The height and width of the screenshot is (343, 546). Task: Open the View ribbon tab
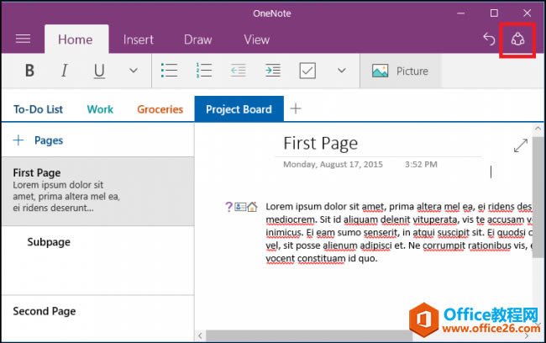tap(257, 40)
